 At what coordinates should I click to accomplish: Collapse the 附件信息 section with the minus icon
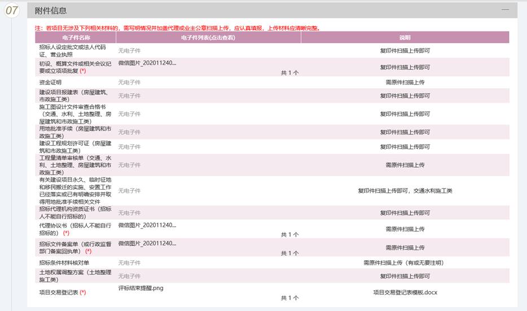[x=505, y=10]
